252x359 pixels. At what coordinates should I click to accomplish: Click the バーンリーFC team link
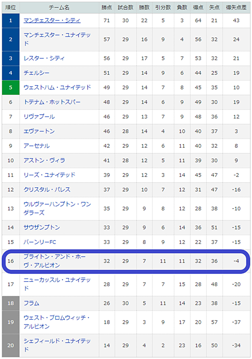[40, 242]
